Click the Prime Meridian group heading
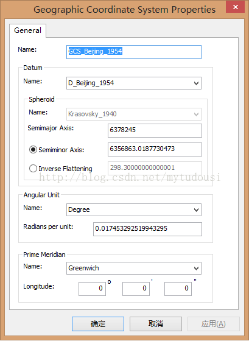This screenshot has width=249, height=341. click(44, 255)
